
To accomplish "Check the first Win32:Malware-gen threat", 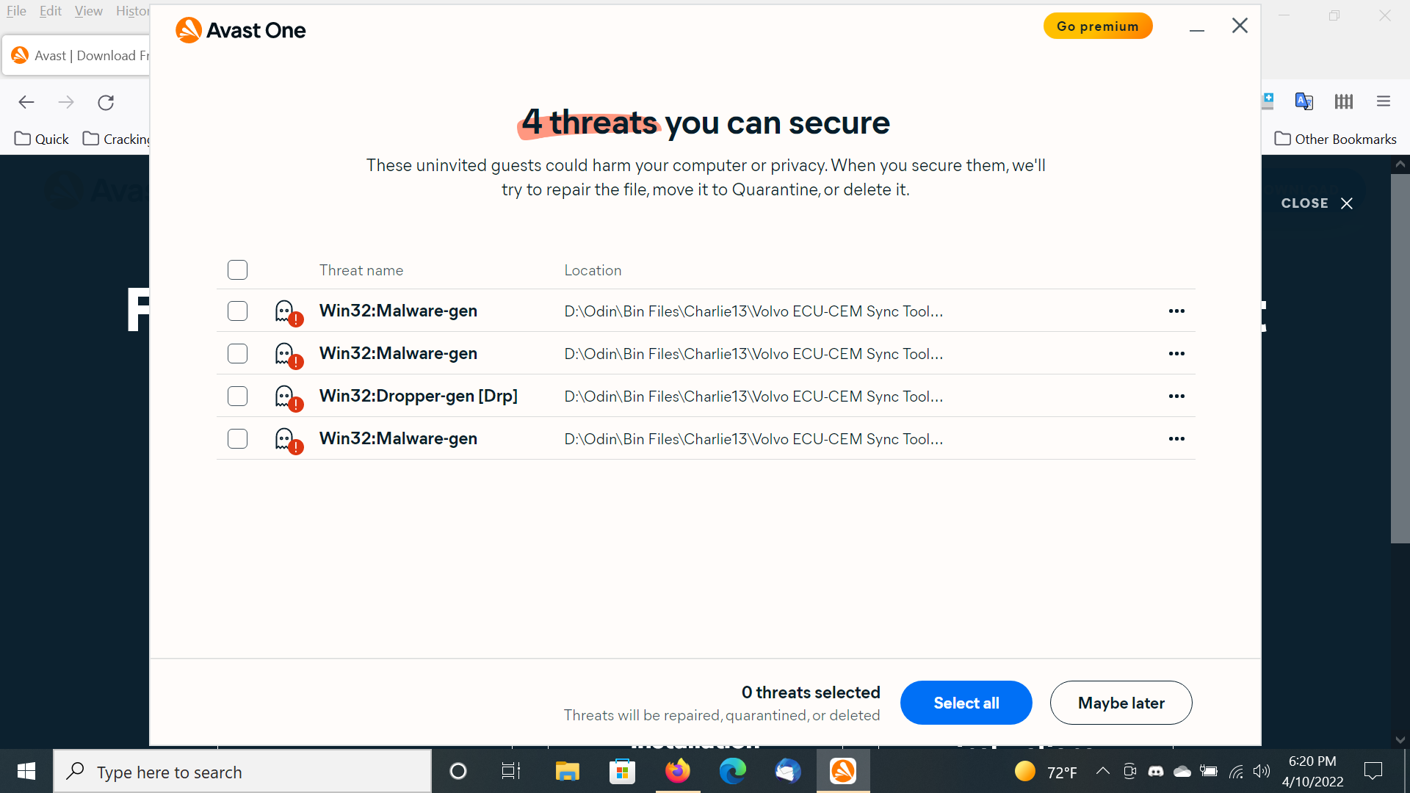I will [237, 311].
